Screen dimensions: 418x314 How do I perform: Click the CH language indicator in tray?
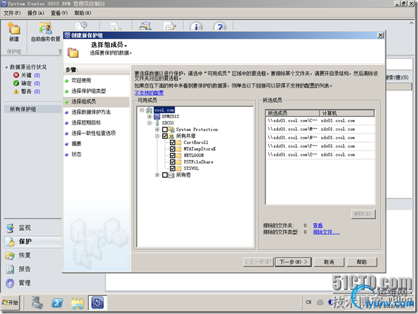[x=308, y=302]
